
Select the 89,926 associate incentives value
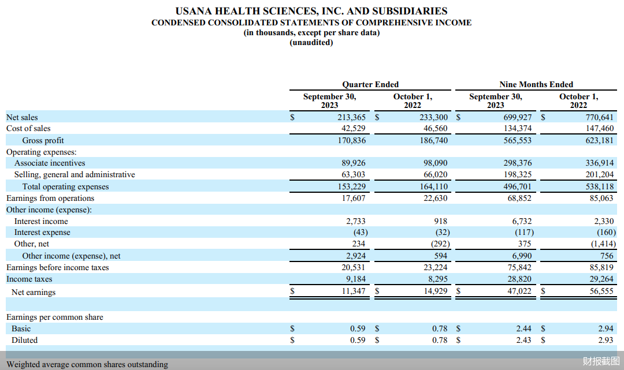coord(354,163)
